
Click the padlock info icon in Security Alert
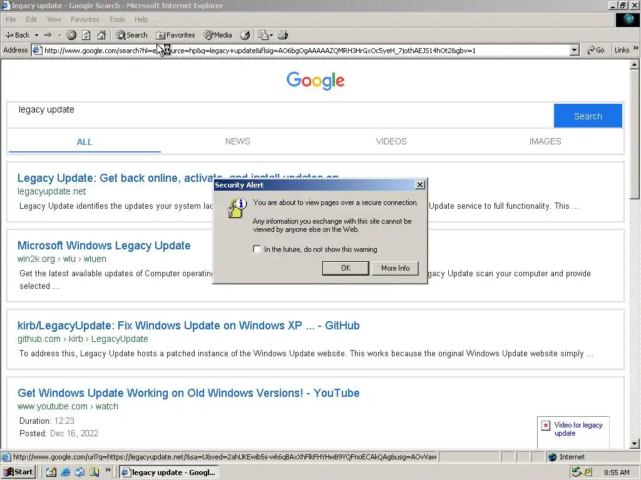237,208
